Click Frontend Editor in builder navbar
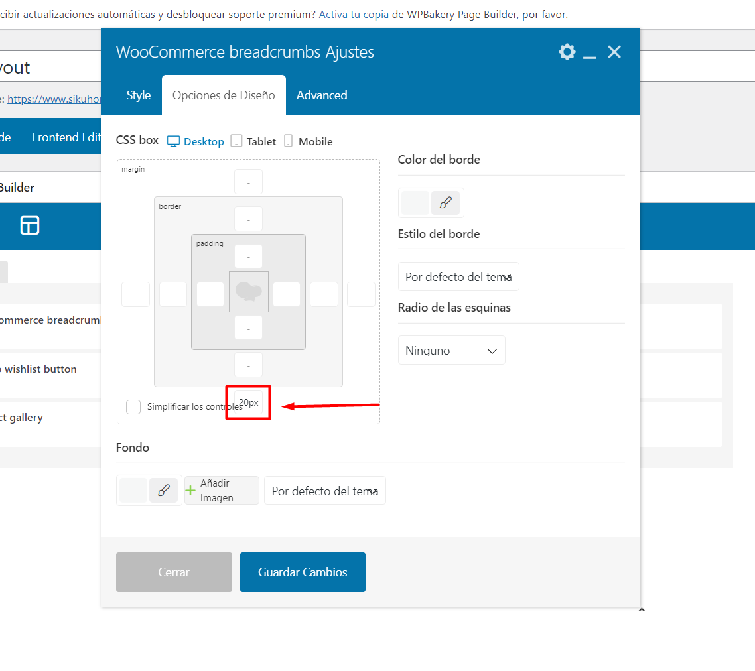The height and width of the screenshot is (671, 755). click(x=66, y=137)
